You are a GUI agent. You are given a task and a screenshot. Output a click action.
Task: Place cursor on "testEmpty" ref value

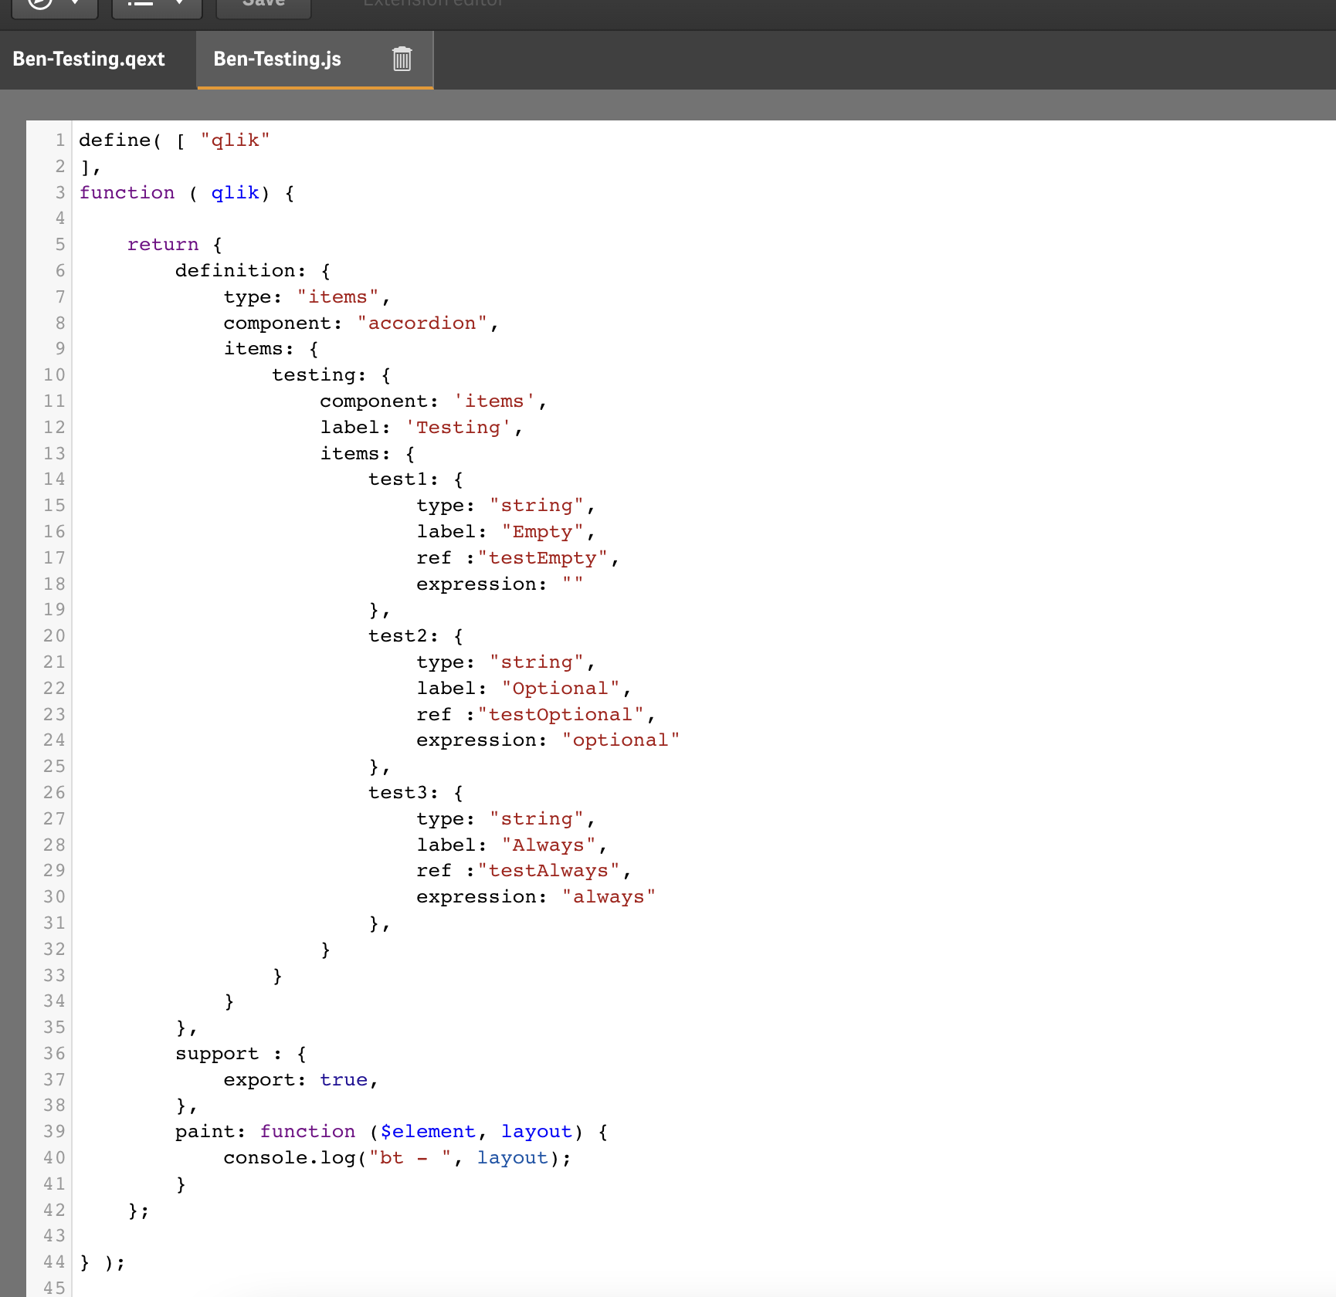tap(542, 558)
